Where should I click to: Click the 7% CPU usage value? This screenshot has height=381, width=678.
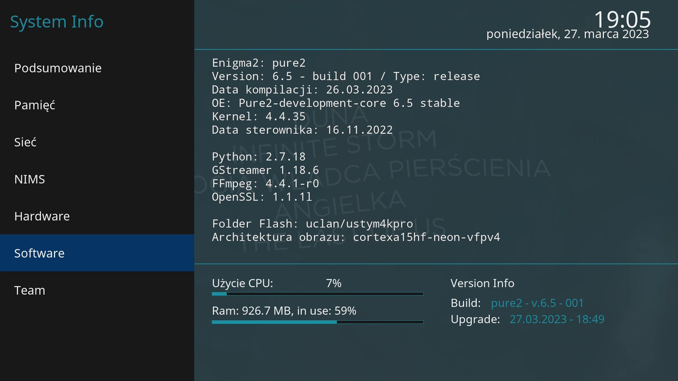click(334, 283)
